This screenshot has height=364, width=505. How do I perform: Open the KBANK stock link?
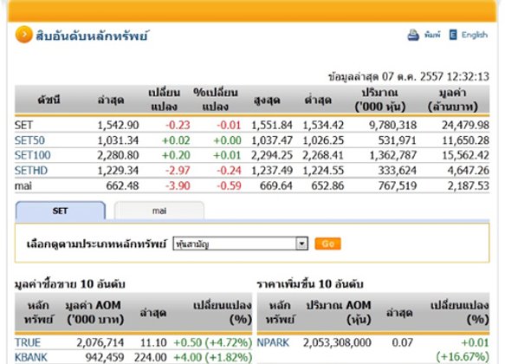(31, 357)
